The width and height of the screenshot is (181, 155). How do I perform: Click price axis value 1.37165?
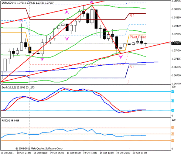pos(176,59)
